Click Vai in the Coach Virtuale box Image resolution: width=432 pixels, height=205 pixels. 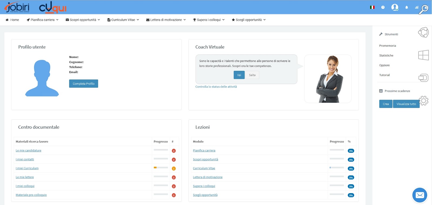click(x=239, y=75)
